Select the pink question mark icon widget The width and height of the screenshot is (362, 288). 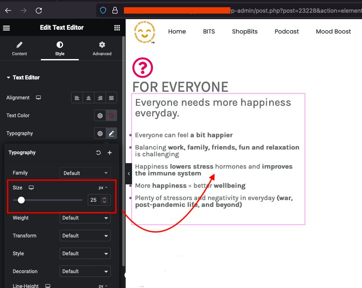(x=143, y=68)
